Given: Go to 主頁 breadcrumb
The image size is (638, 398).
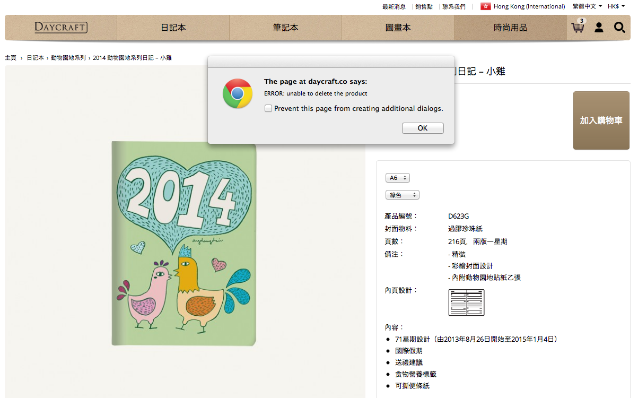Looking at the screenshot, I should point(11,57).
